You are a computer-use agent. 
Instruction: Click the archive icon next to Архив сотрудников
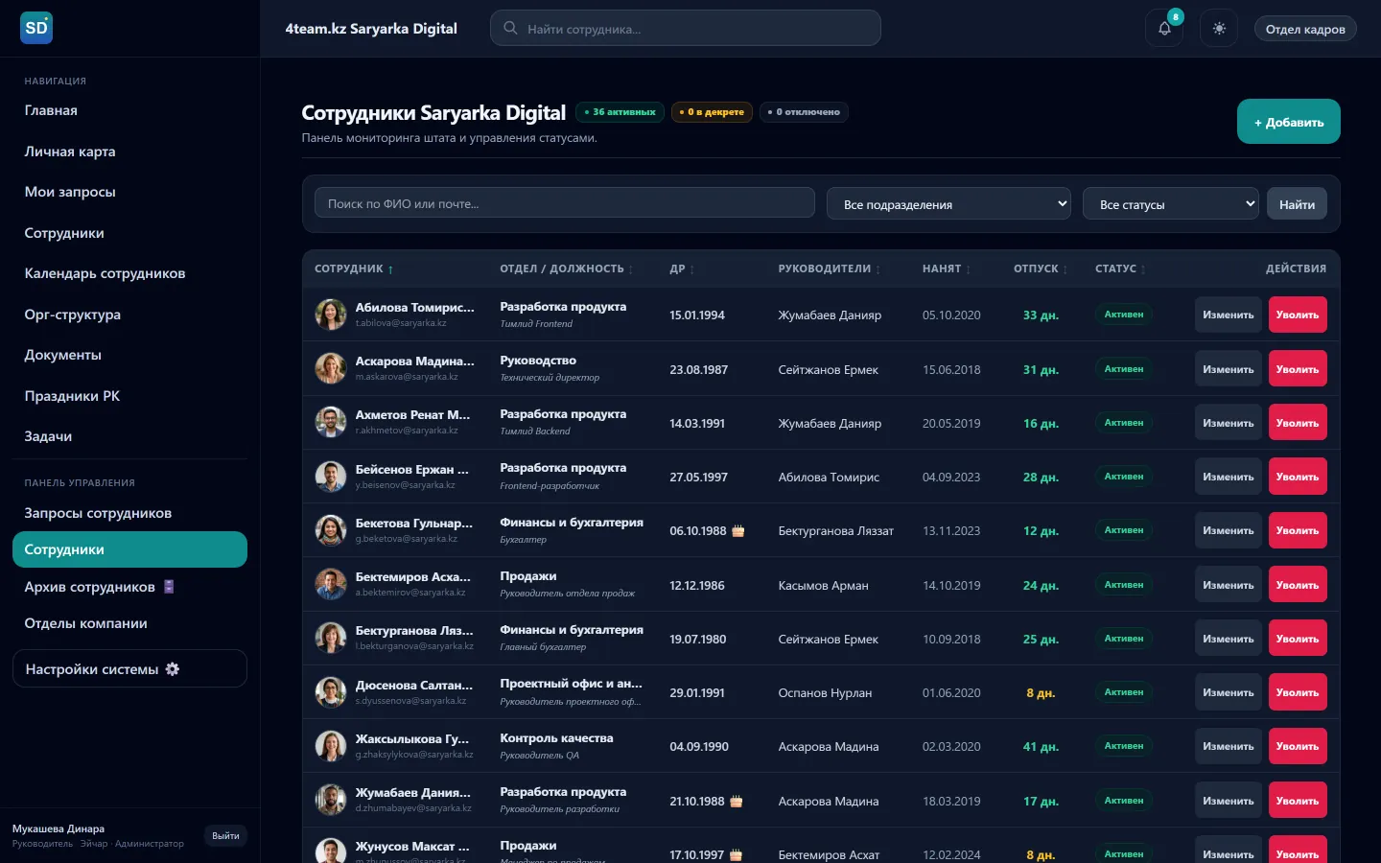(x=169, y=587)
